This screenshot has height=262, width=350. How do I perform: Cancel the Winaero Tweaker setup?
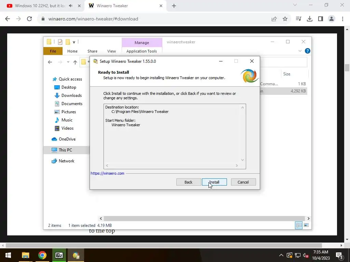point(243,182)
